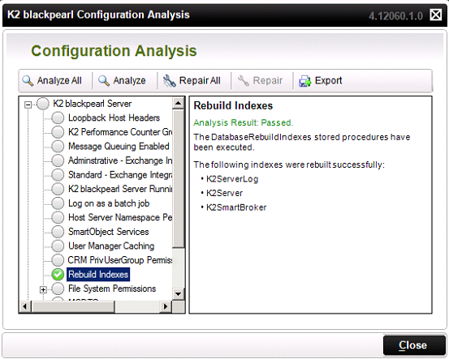Click status circle beside K2 blackpearl Server root

coord(43,104)
